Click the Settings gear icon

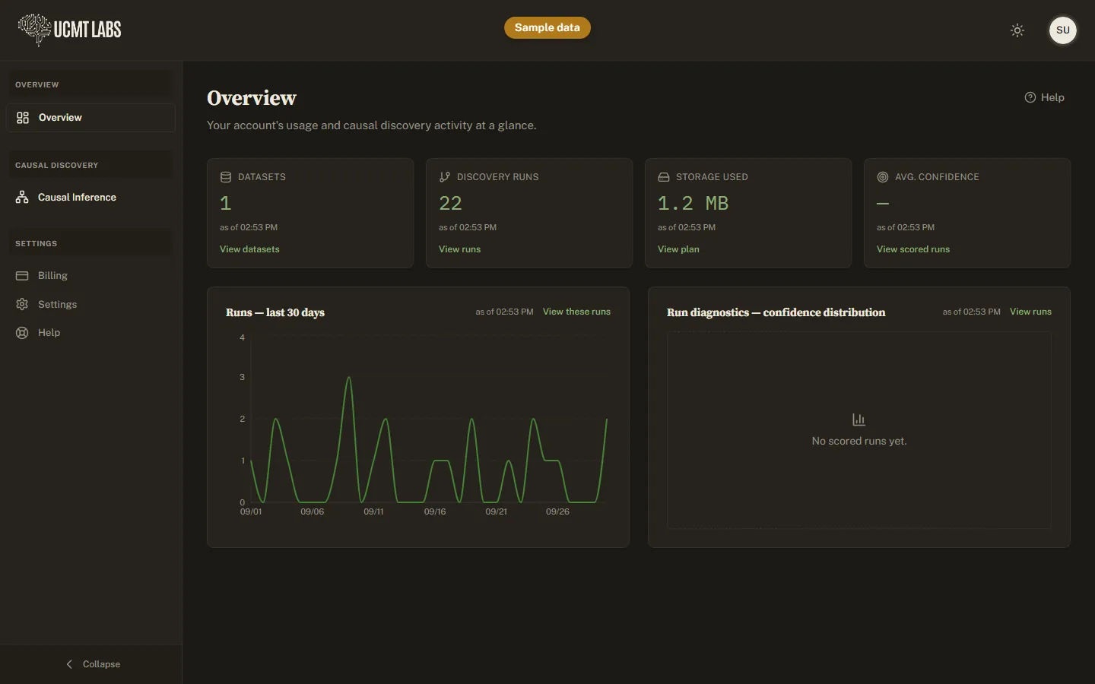pos(22,305)
